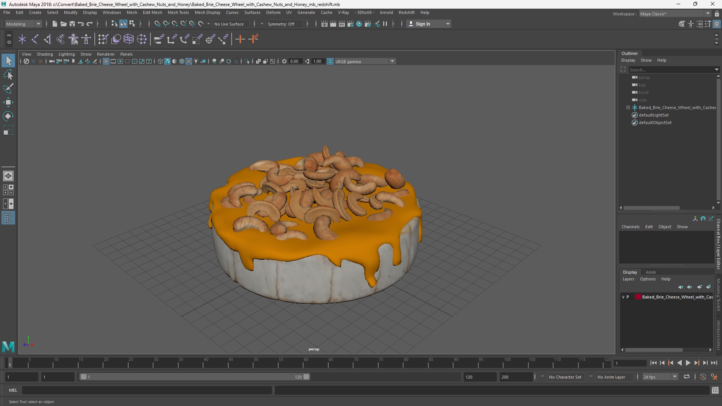Click the play forwards button

pos(688,363)
